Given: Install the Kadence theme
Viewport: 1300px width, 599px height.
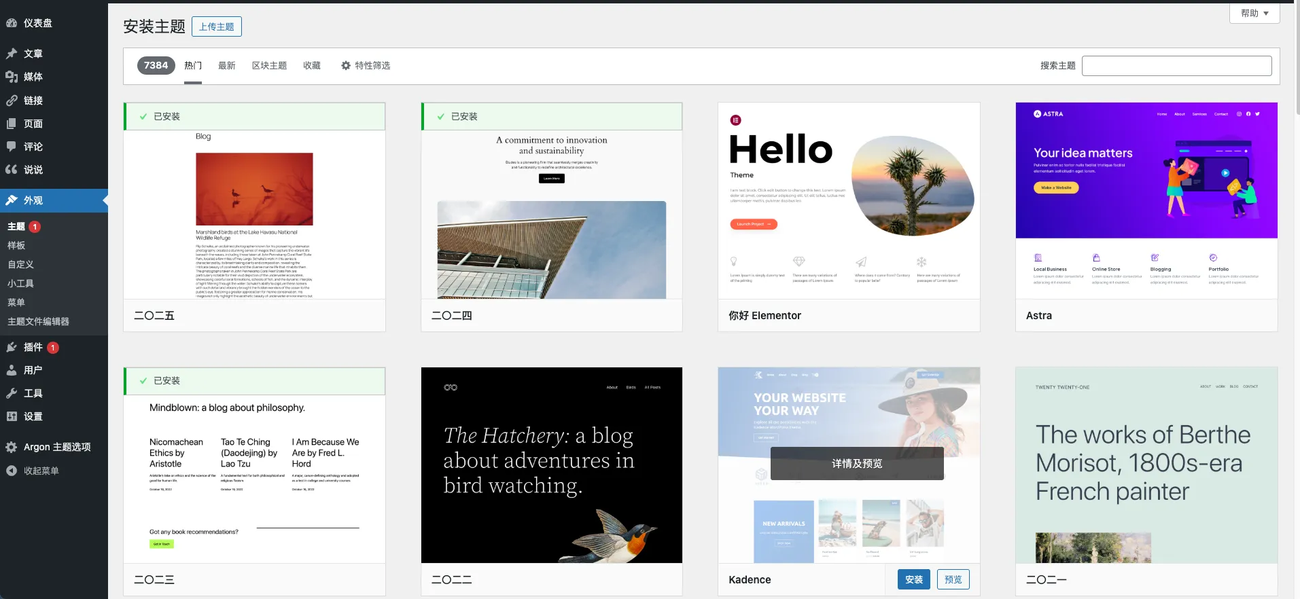Looking at the screenshot, I should click(x=913, y=579).
